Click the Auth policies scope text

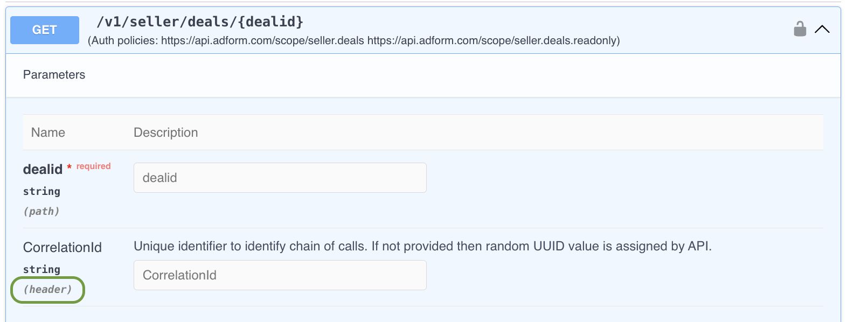353,40
